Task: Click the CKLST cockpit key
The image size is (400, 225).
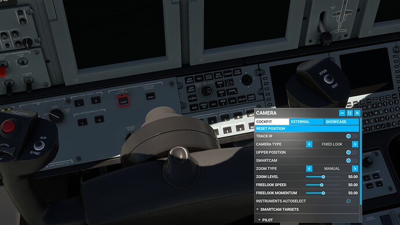Action: [242, 99]
